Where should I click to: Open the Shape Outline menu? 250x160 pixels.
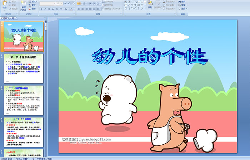169,5
